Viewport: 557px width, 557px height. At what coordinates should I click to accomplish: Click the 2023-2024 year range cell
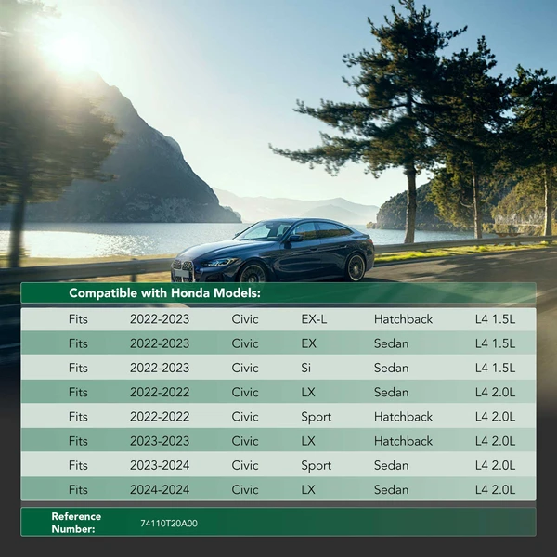159,465
